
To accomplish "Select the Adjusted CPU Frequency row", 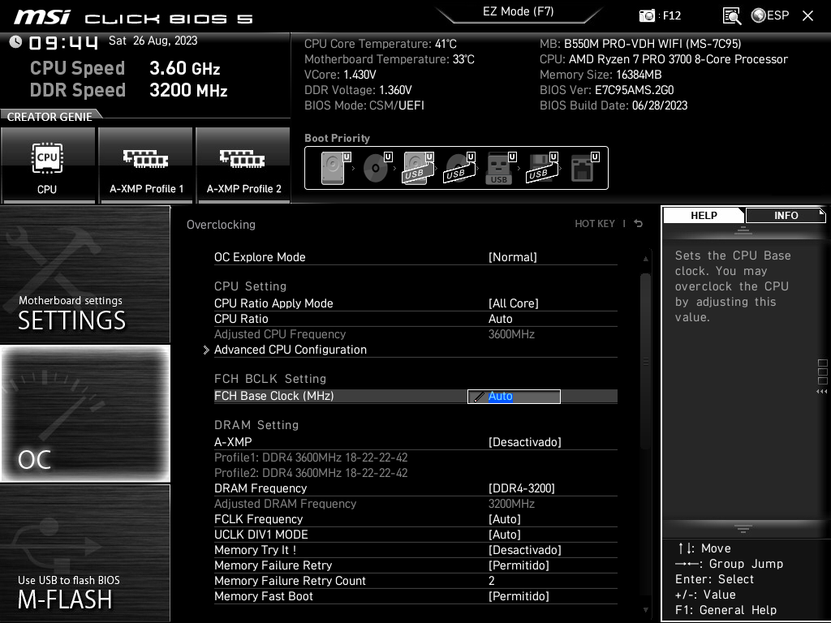I will [415, 334].
